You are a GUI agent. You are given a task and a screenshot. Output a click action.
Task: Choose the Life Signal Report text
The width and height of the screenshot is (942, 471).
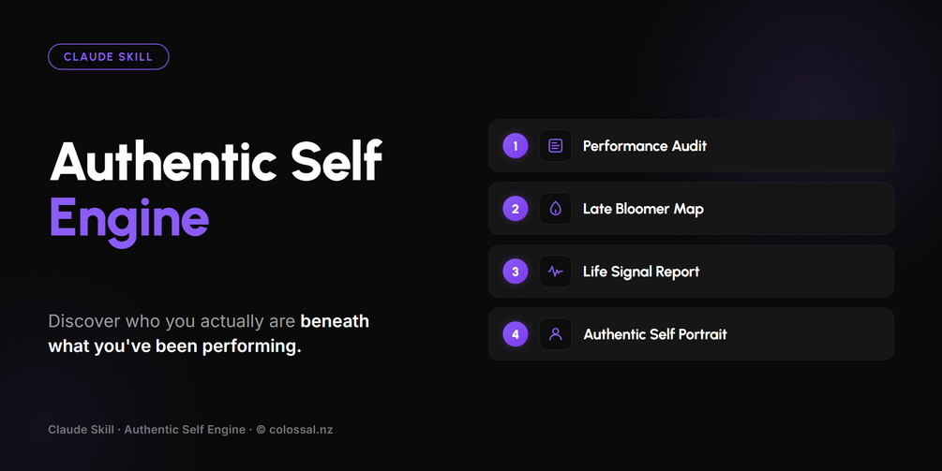pos(641,272)
